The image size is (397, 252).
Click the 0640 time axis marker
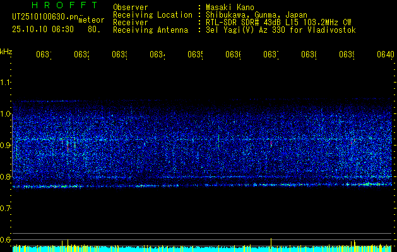click(x=386, y=55)
